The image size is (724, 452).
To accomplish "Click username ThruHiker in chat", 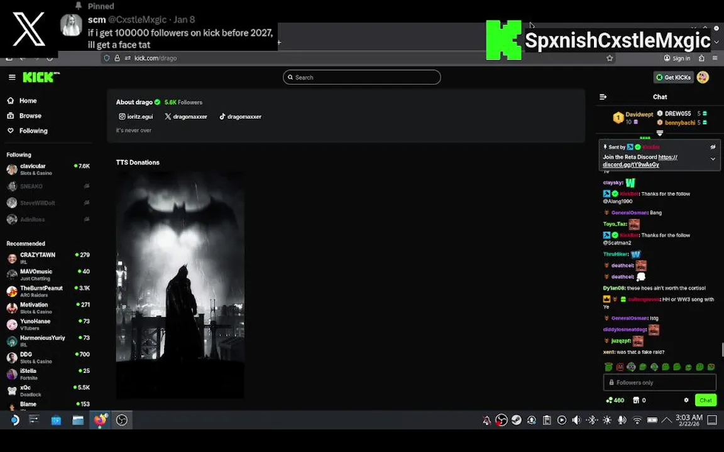I will click(x=615, y=254).
